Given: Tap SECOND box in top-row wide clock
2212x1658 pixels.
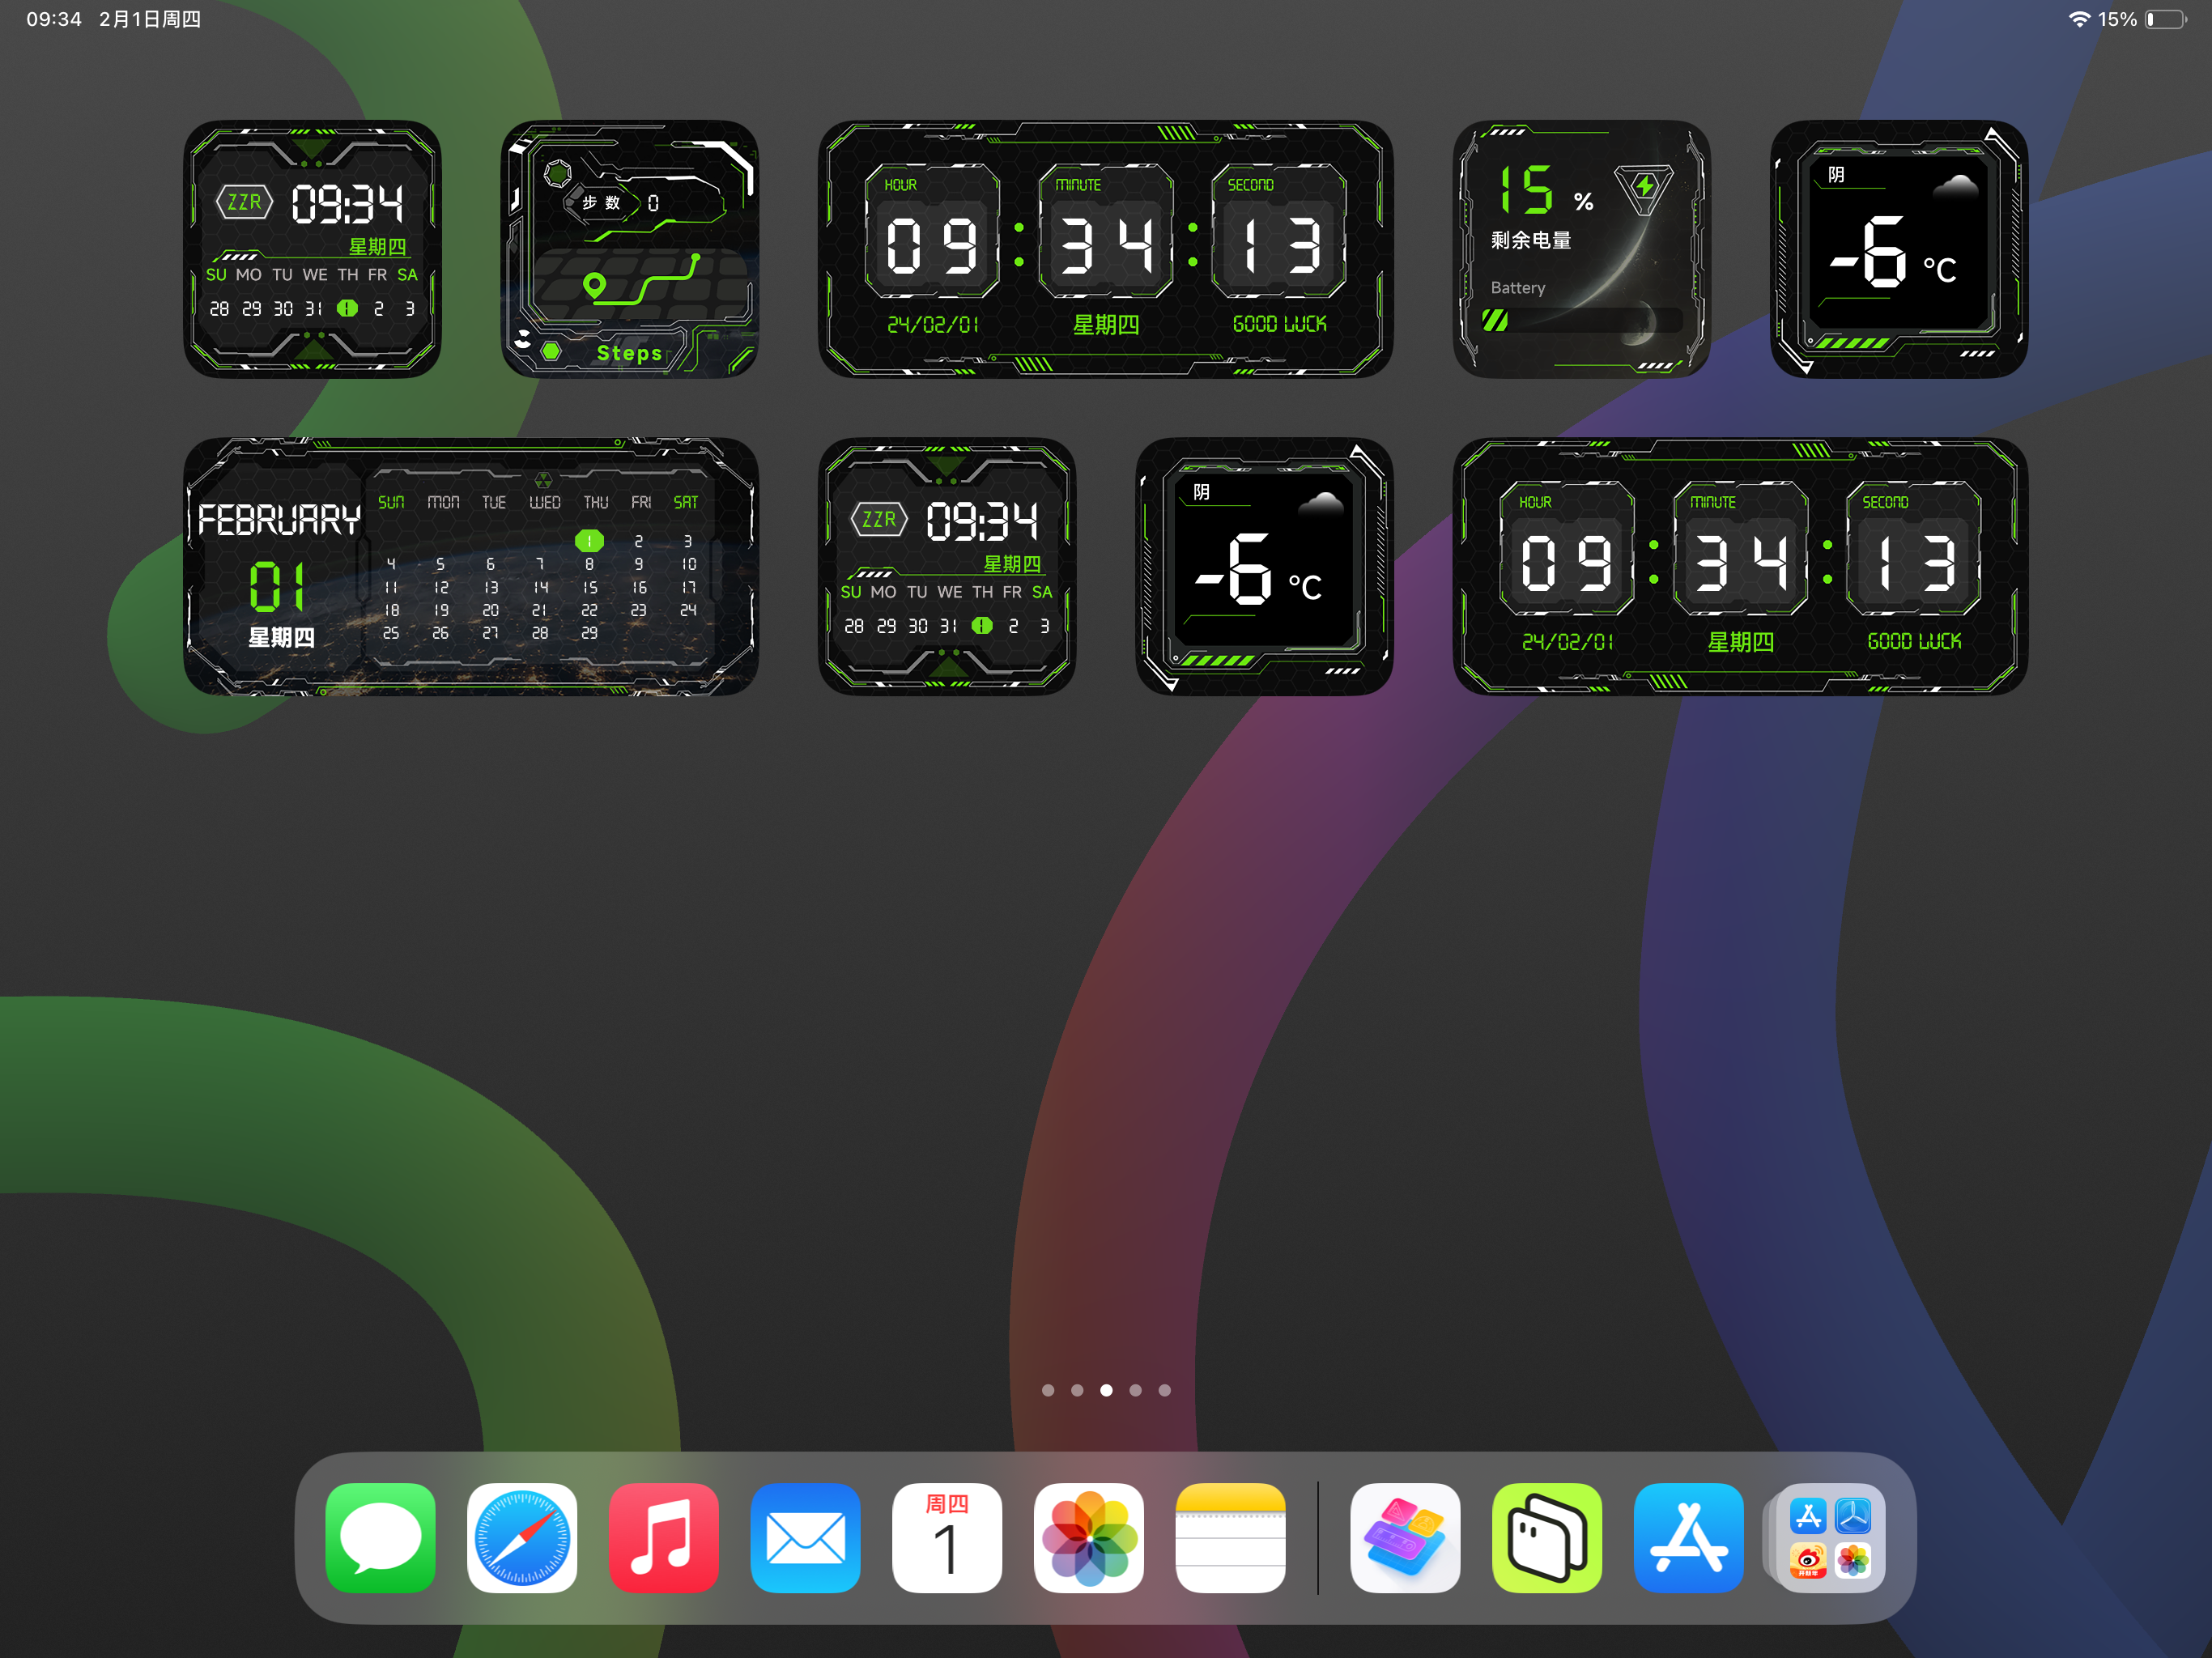Looking at the screenshot, I should (1279, 232).
